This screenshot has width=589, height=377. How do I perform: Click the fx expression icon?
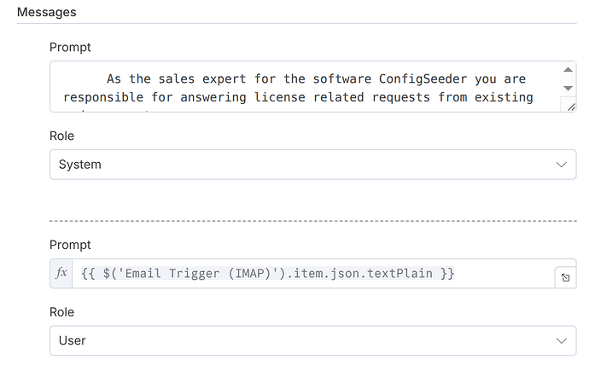(61, 273)
